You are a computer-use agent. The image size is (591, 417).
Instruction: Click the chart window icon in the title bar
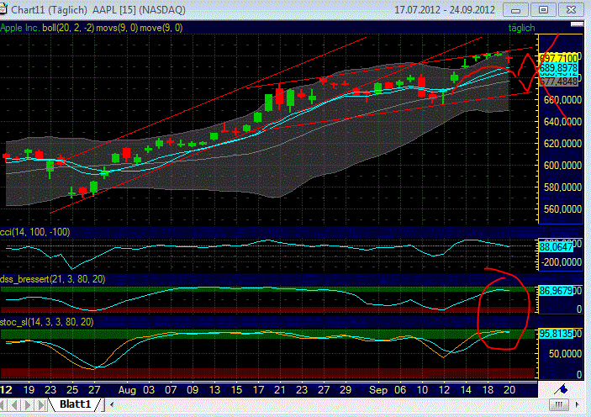point(3,9)
